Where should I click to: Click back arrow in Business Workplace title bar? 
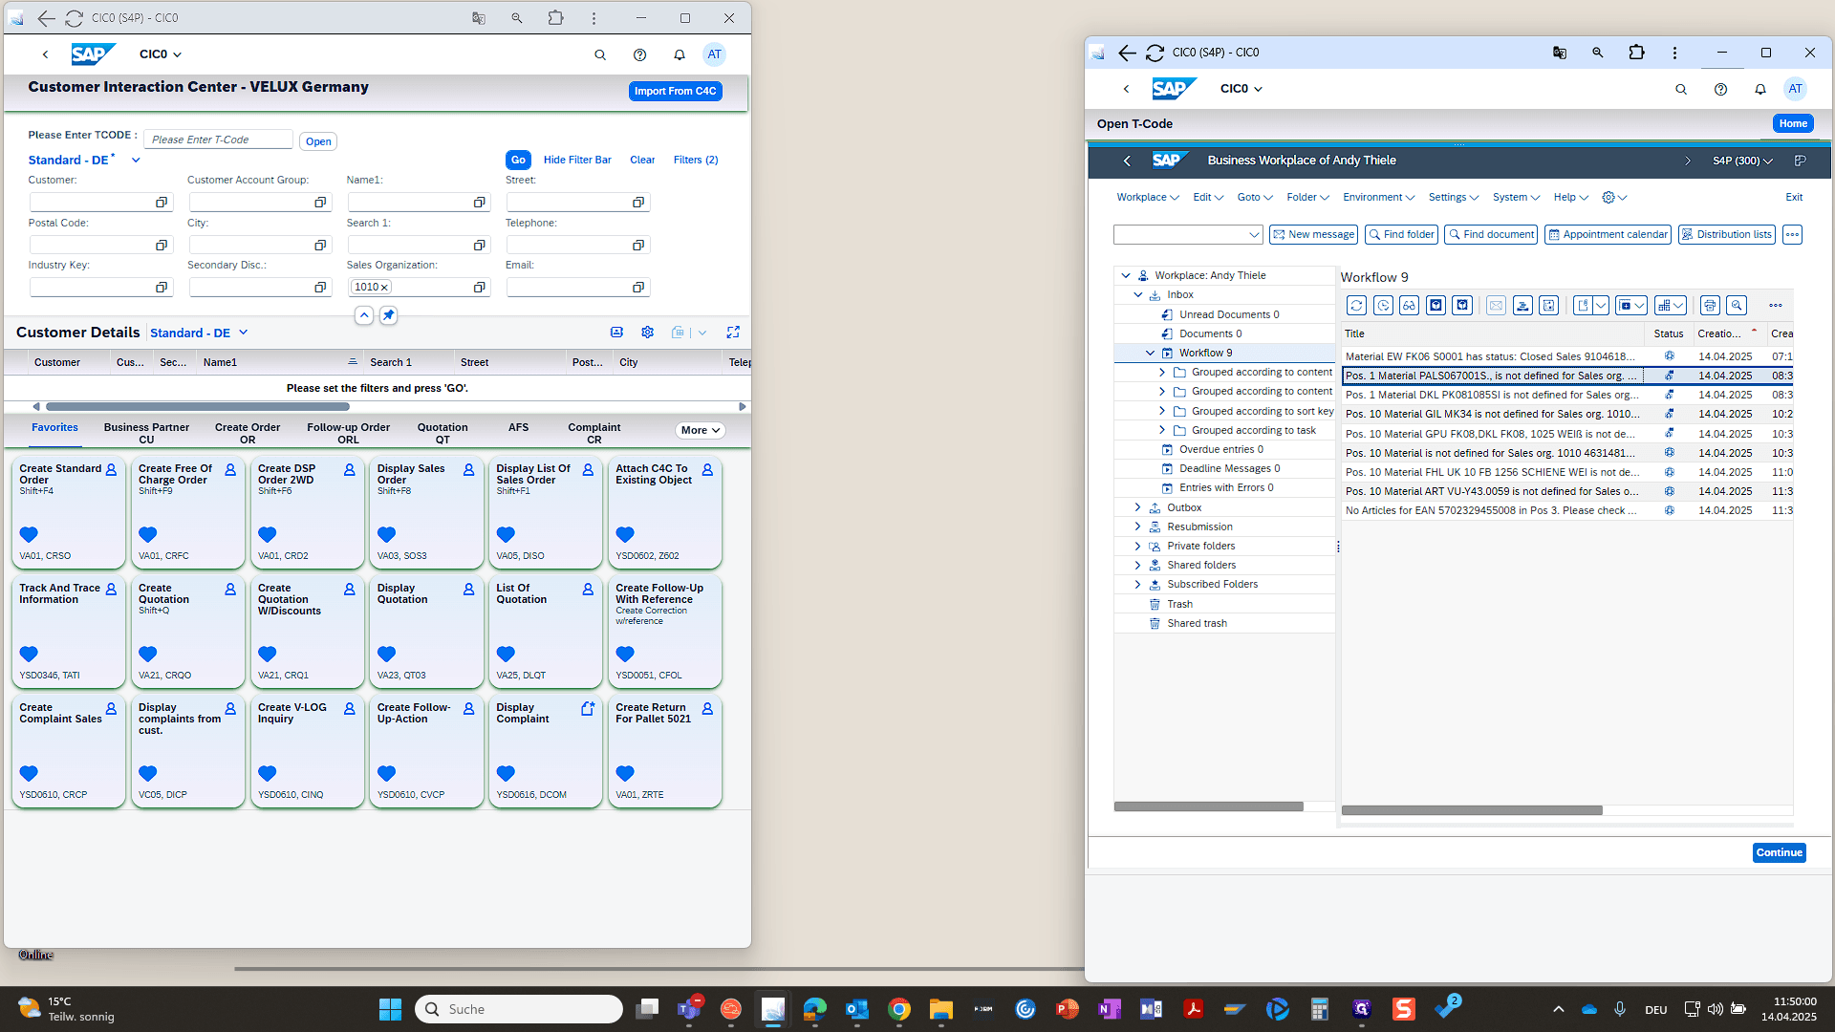1128,161
